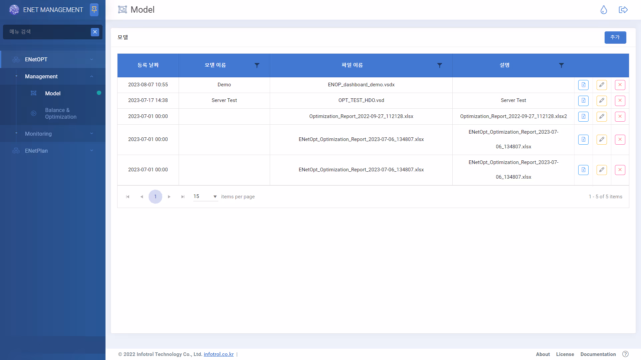Expand the Monitoring submenu
The height and width of the screenshot is (360, 641).
click(53, 134)
